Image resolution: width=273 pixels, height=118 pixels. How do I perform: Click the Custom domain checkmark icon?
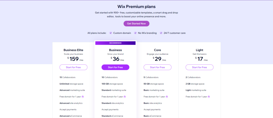click(111, 33)
